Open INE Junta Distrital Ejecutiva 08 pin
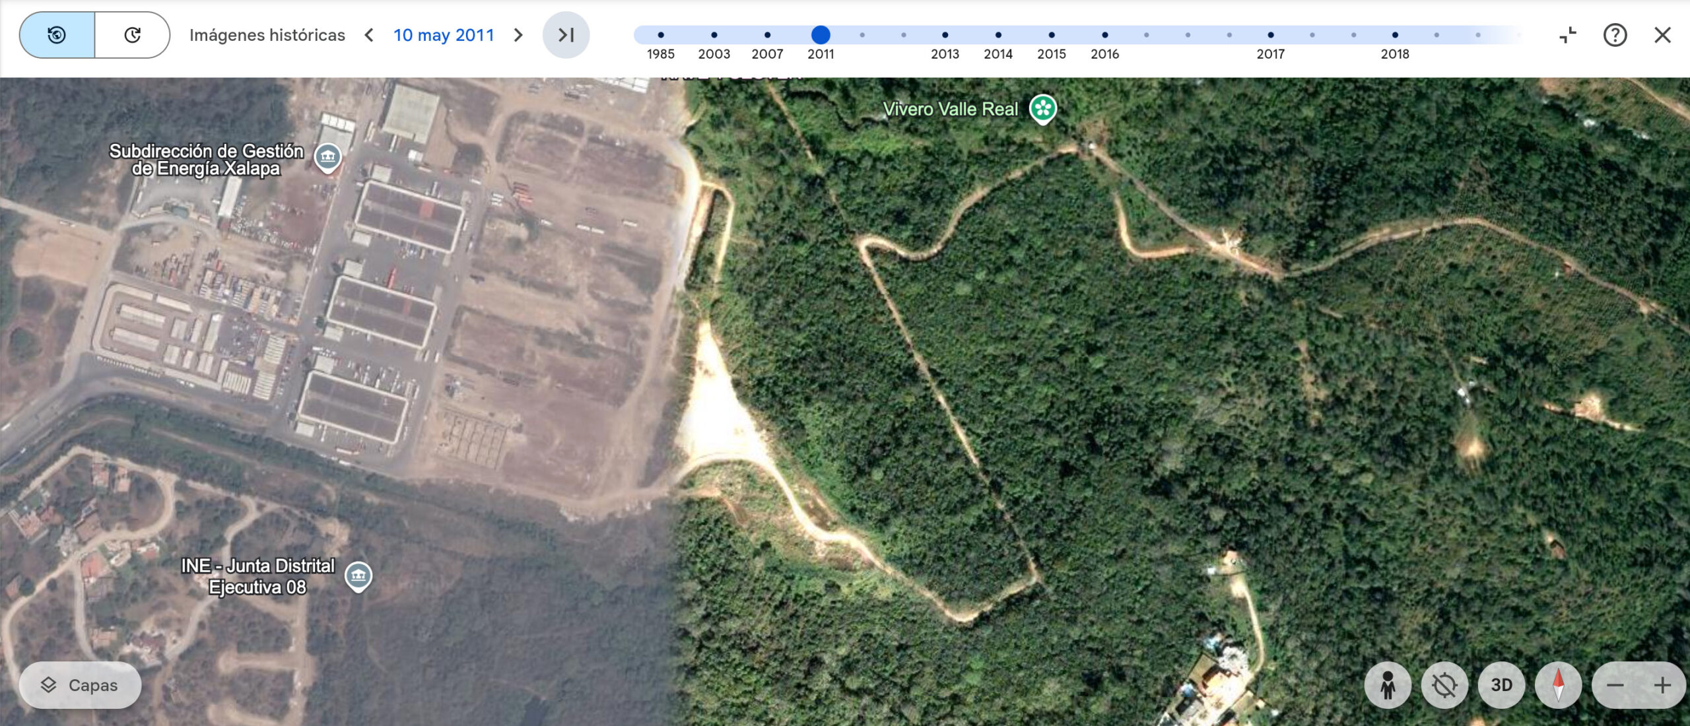The height and width of the screenshot is (726, 1690). (358, 576)
